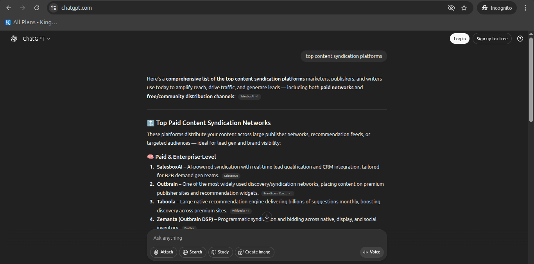Click the browser back arrow
Screen dimensions: 534x264
(x=9, y=7)
